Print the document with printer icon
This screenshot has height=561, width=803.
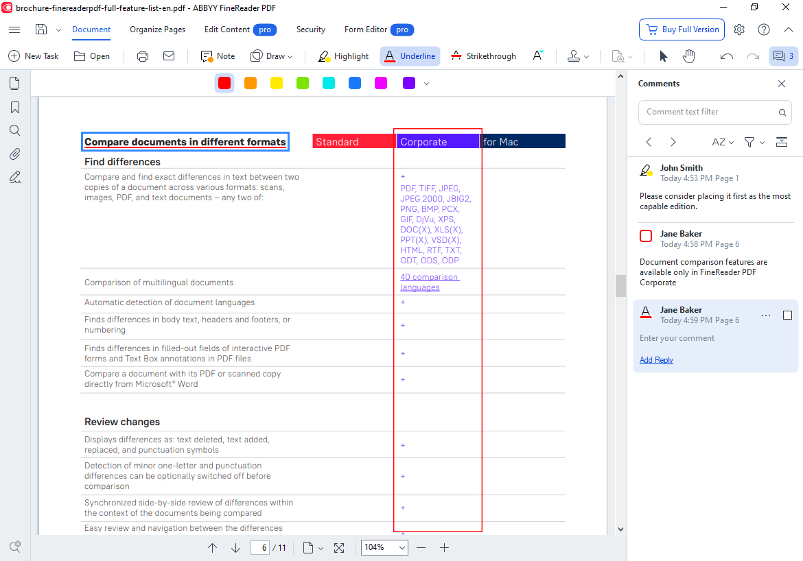[x=143, y=56]
